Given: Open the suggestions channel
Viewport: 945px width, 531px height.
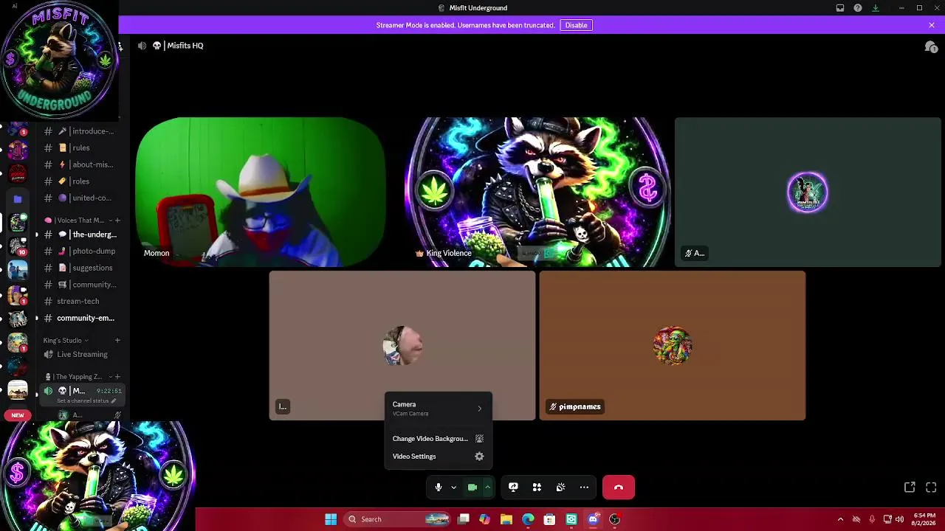Looking at the screenshot, I should coord(81,268).
